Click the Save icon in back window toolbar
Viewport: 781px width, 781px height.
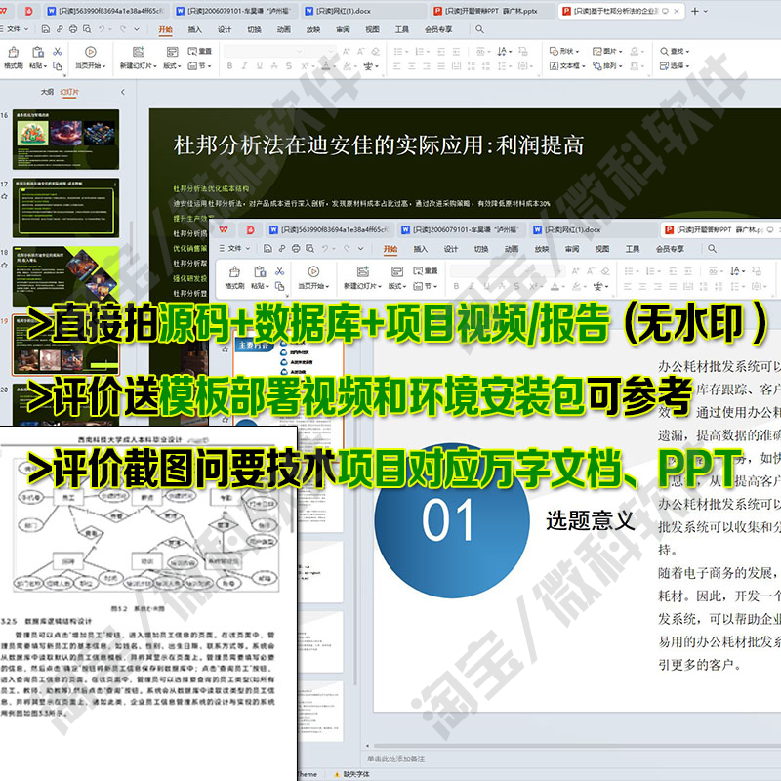(45, 29)
